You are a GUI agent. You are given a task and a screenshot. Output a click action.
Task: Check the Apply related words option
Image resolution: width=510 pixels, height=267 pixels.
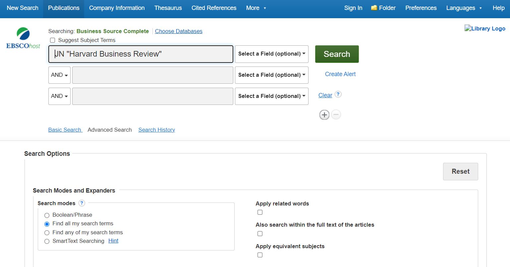(260, 212)
